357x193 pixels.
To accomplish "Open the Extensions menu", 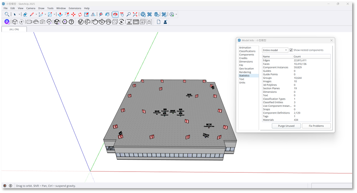I will 74,8.
